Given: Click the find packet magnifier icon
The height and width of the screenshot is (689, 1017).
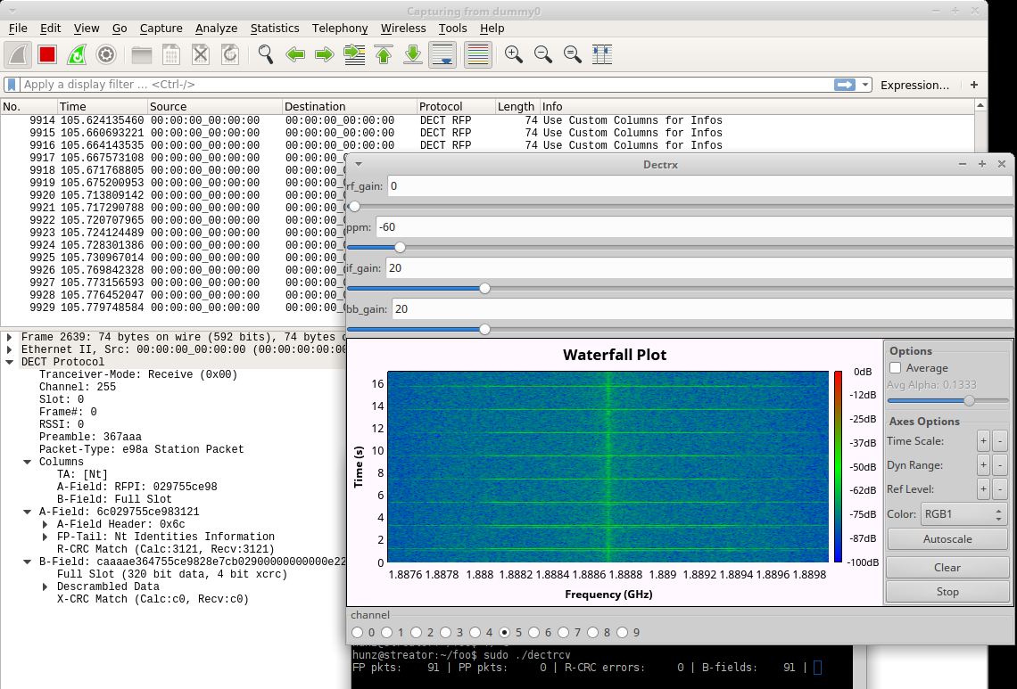Looking at the screenshot, I should [266, 55].
